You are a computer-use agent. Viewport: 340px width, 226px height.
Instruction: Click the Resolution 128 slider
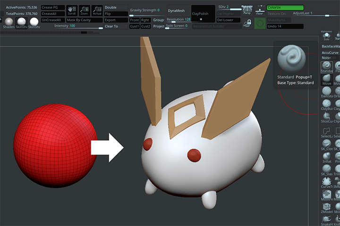[x=178, y=20]
